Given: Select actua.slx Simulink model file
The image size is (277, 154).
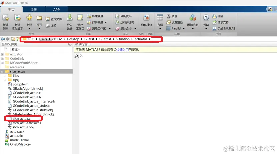Looking at the screenshot, I should 16,136.
